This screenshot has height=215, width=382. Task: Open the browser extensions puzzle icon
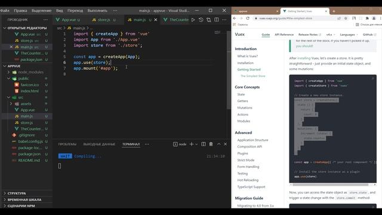coord(367,19)
